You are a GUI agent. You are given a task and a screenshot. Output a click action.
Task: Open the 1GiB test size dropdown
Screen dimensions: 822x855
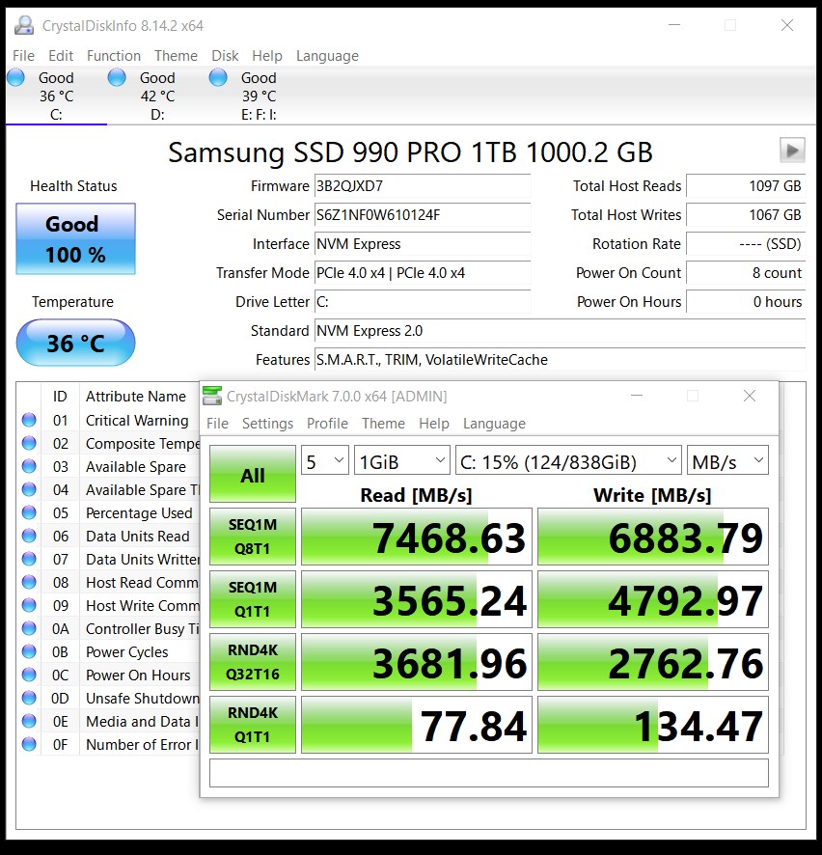click(x=401, y=461)
